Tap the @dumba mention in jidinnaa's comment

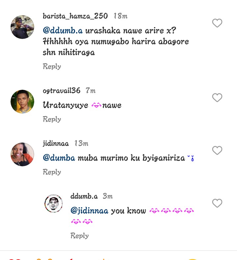coord(59,158)
